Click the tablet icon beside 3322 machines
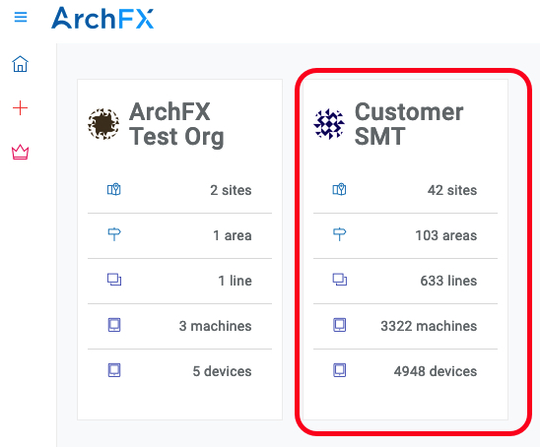This screenshot has width=540, height=447. 340,325
